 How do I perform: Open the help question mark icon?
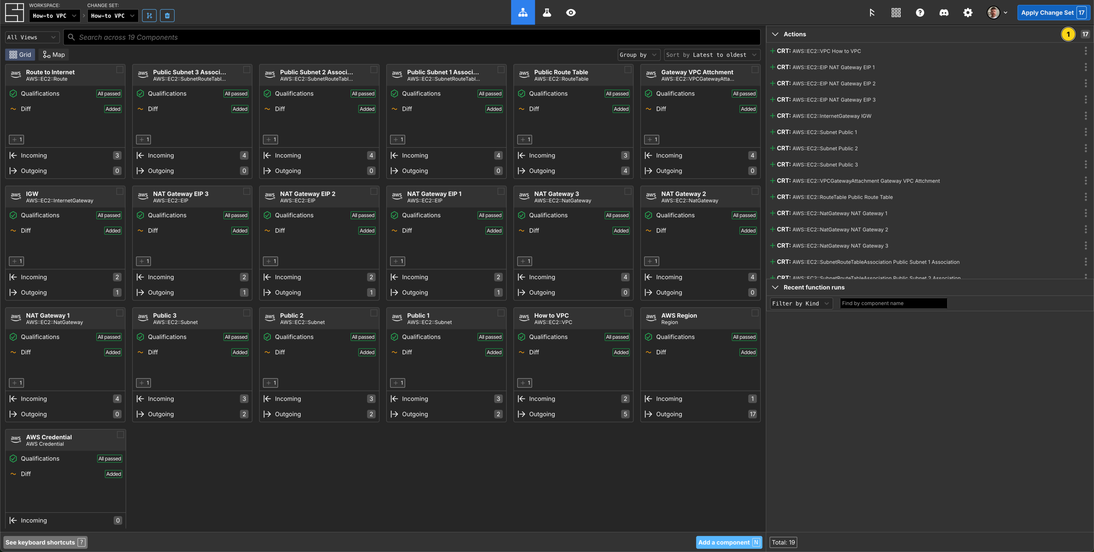pos(920,13)
